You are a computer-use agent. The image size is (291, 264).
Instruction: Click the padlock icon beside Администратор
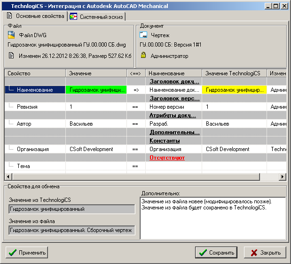click(143, 55)
